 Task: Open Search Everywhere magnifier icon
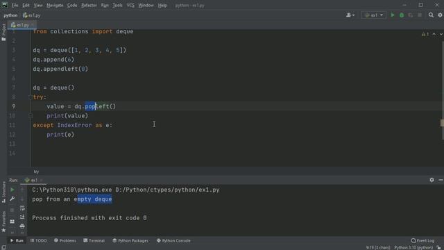431,15
